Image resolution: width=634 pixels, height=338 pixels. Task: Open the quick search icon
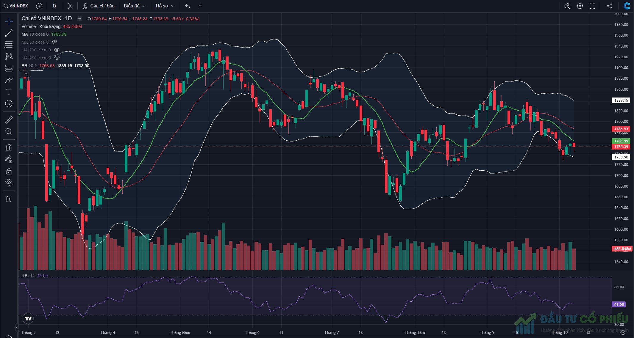point(567,6)
